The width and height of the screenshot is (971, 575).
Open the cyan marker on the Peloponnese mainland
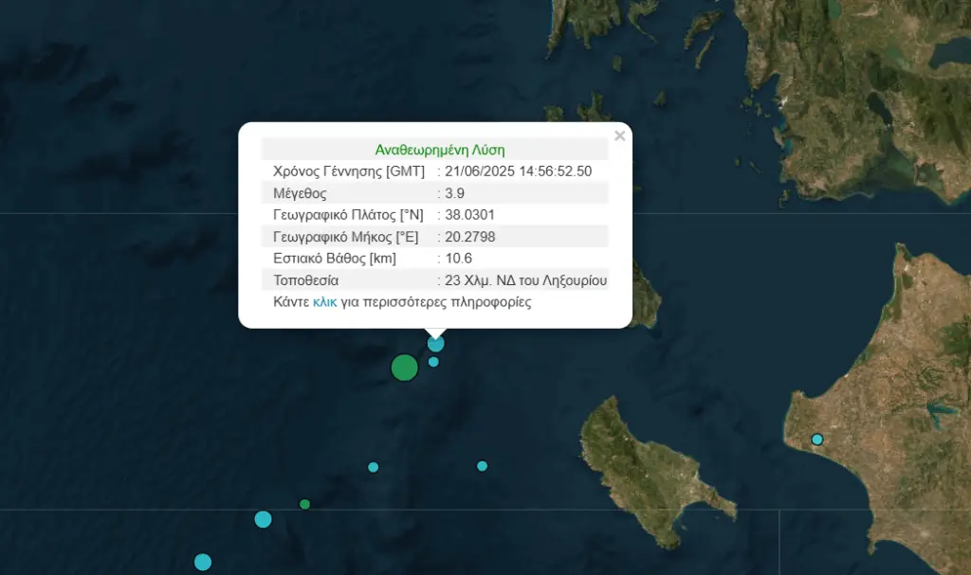(x=817, y=440)
